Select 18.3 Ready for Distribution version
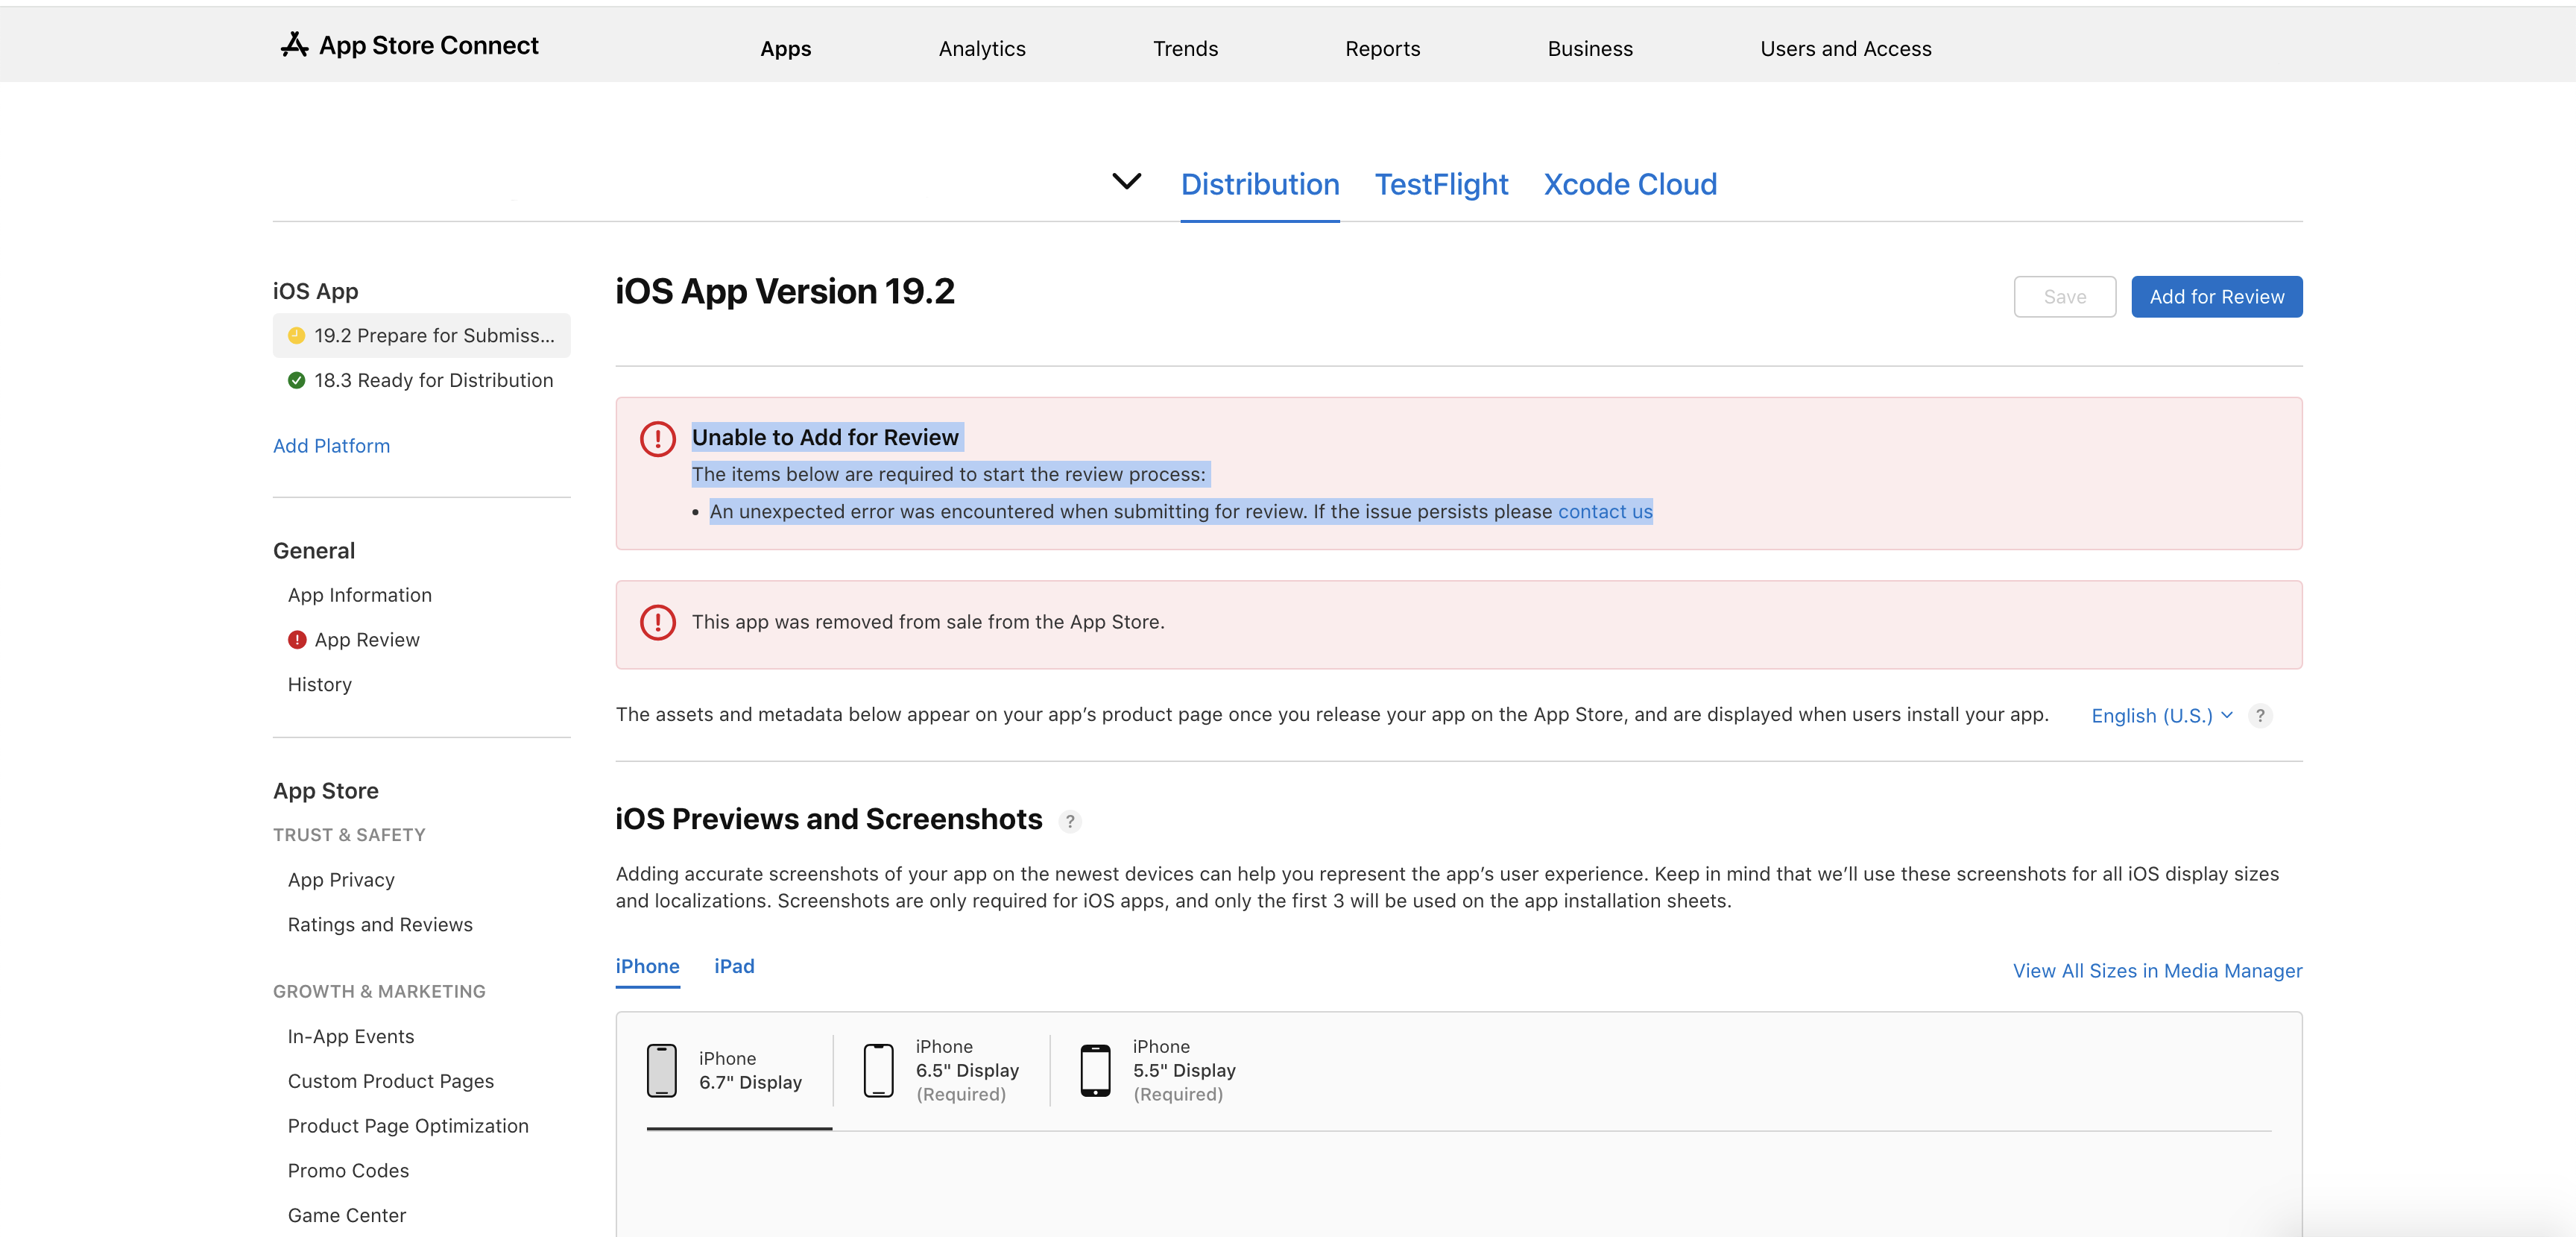Screen dimensions: 2576x1237 422,380
